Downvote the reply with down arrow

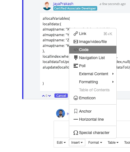tap(49, 96)
